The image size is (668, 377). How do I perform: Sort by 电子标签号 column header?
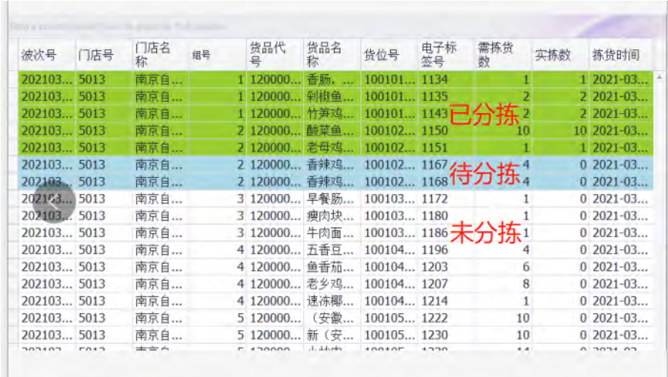[445, 54]
